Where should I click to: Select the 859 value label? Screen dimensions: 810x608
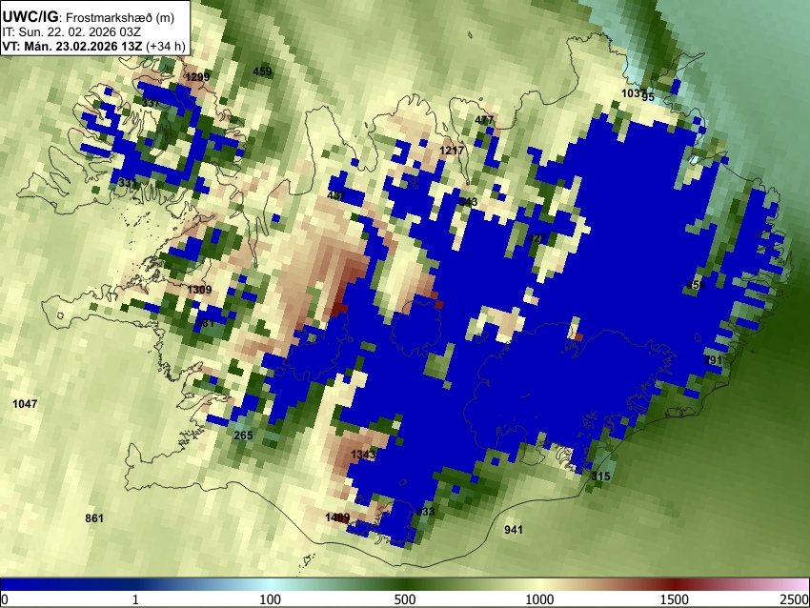click(x=696, y=285)
